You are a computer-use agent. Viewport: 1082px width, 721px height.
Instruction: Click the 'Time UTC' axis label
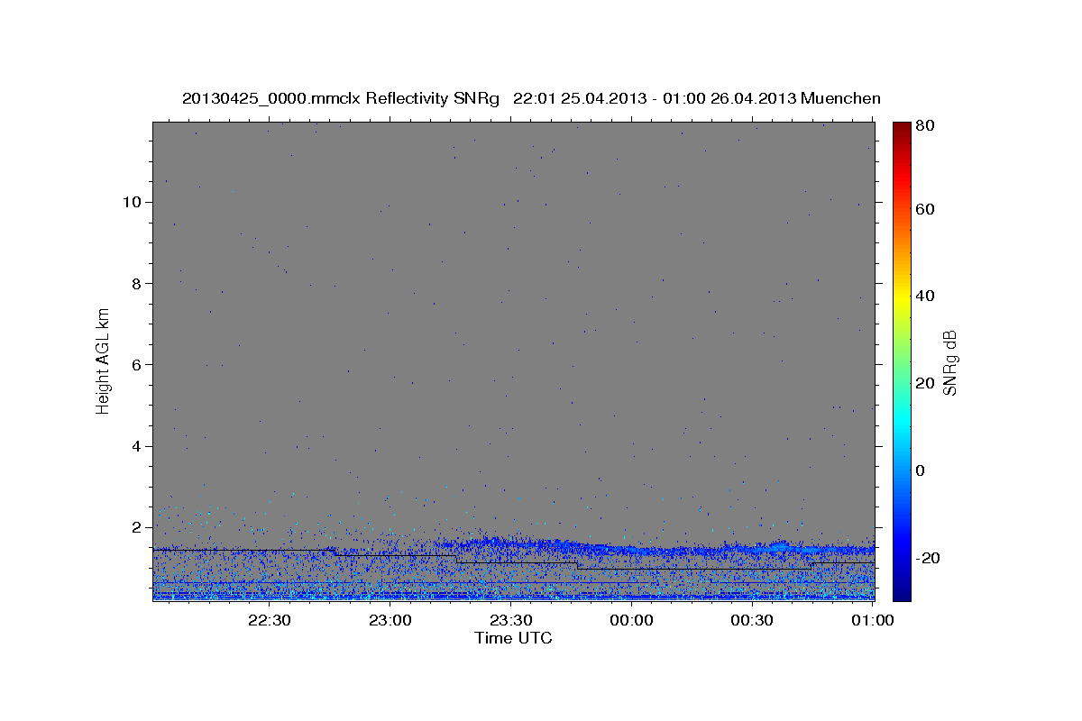pyautogui.click(x=513, y=637)
